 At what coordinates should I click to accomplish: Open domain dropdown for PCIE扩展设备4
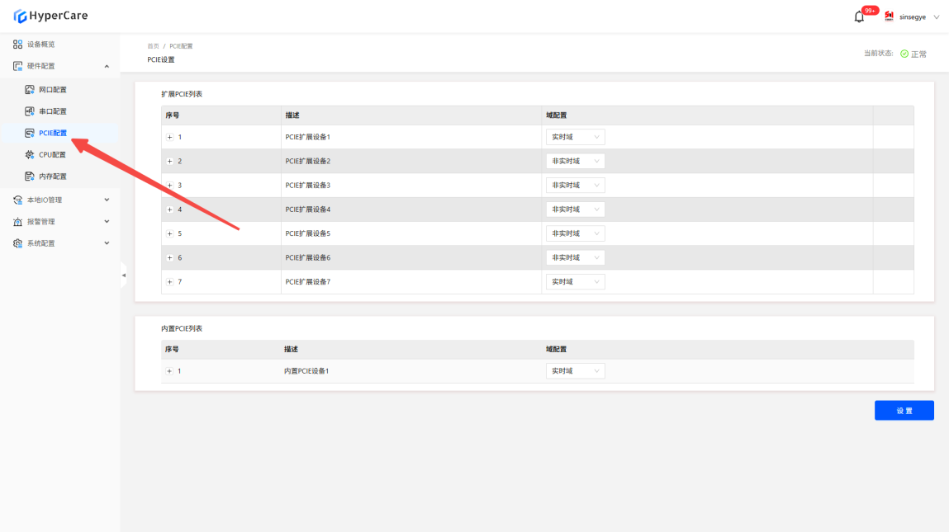click(x=575, y=210)
